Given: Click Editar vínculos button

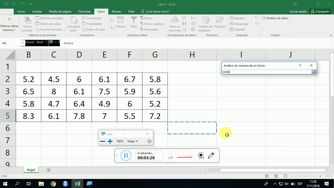Looking at the screenshot, I should click(94, 30).
